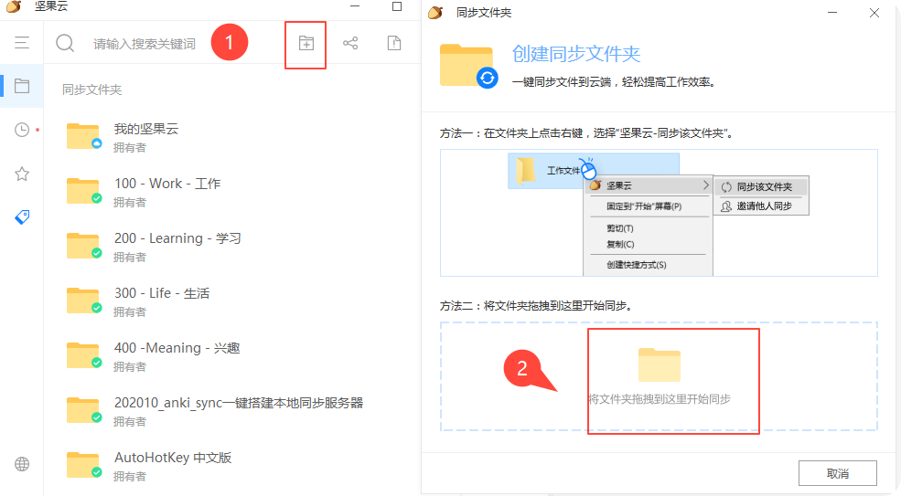
Task: Click 同步该文件夹 in the tutorial image
Action: click(x=761, y=186)
